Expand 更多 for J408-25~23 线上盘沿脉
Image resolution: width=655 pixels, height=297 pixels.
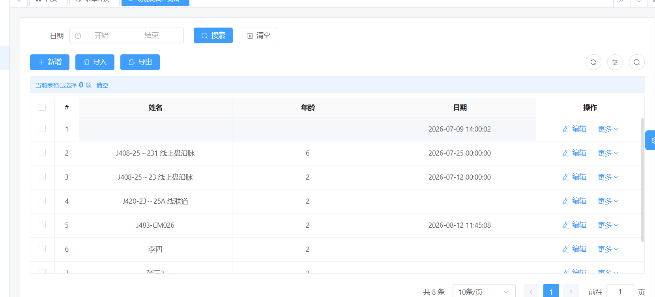[x=608, y=177]
